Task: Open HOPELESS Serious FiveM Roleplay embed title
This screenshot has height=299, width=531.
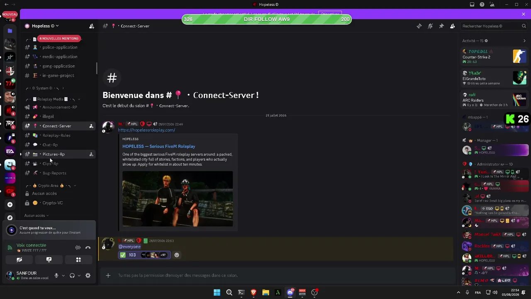Action: click(x=159, y=146)
